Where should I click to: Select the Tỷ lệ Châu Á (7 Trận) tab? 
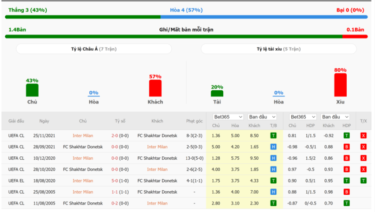click(93, 49)
